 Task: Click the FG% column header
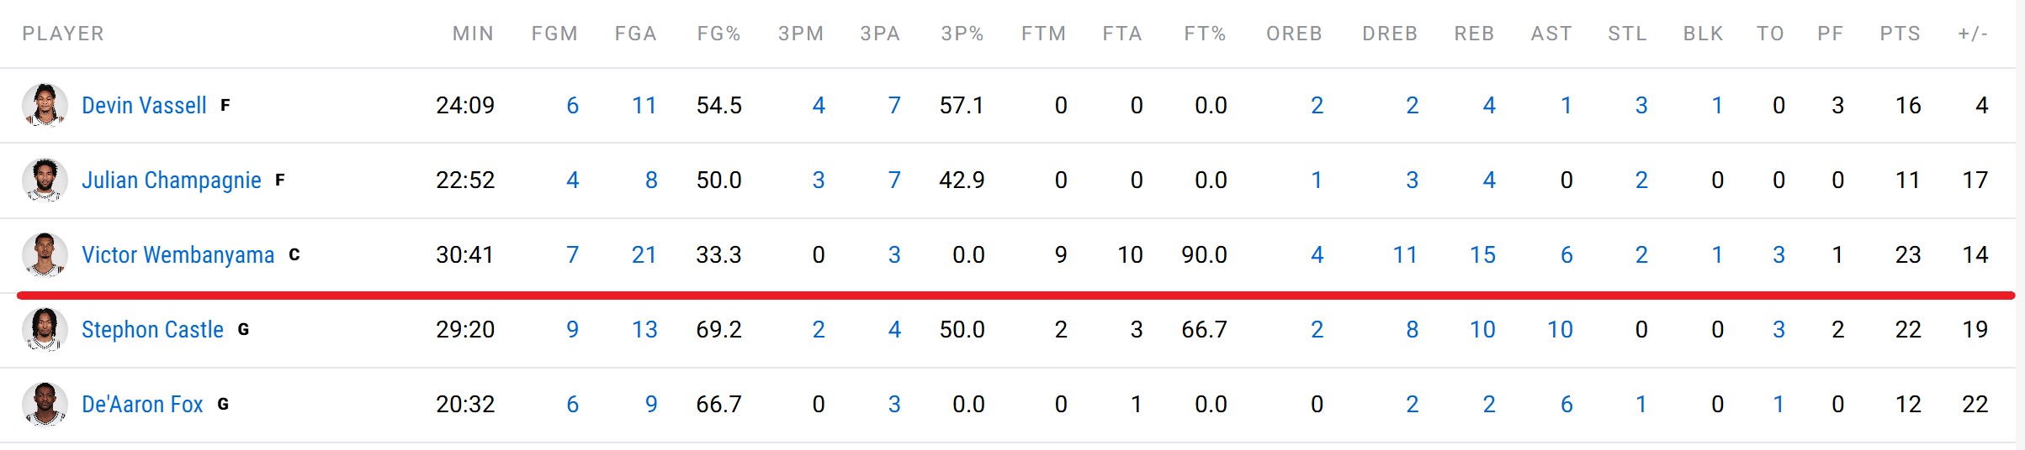[718, 34]
